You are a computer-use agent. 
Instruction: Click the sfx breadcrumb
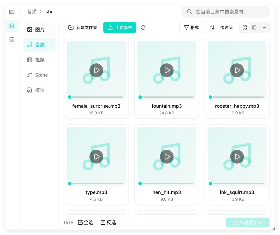click(49, 12)
